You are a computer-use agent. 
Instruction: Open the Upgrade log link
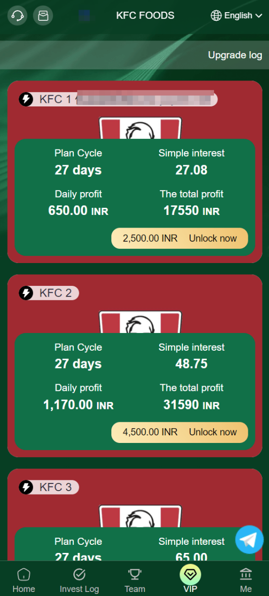[x=235, y=55]
